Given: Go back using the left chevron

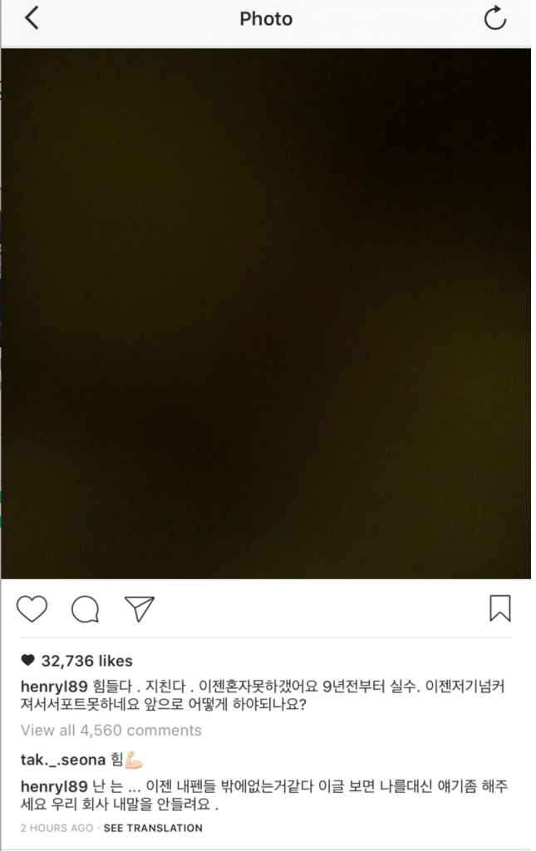Looking at the screenshot, I should pos(32,18).
